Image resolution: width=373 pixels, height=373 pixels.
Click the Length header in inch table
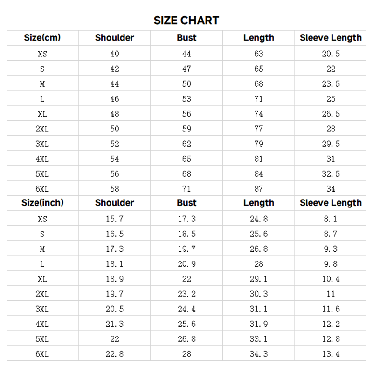click(259, 203)
